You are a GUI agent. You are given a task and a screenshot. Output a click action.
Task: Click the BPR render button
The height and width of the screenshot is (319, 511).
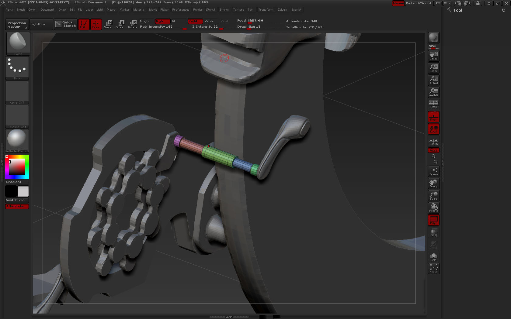click(433, 38)
